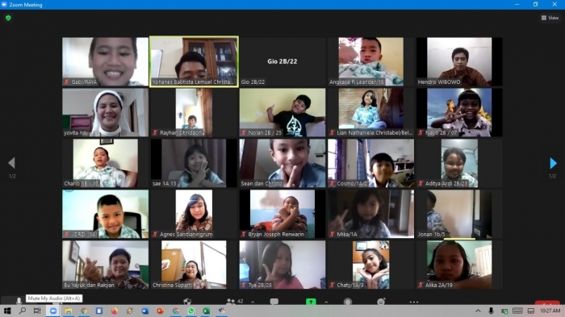
Task: Select Mika/1A video tile
Action: pos(370,214)
